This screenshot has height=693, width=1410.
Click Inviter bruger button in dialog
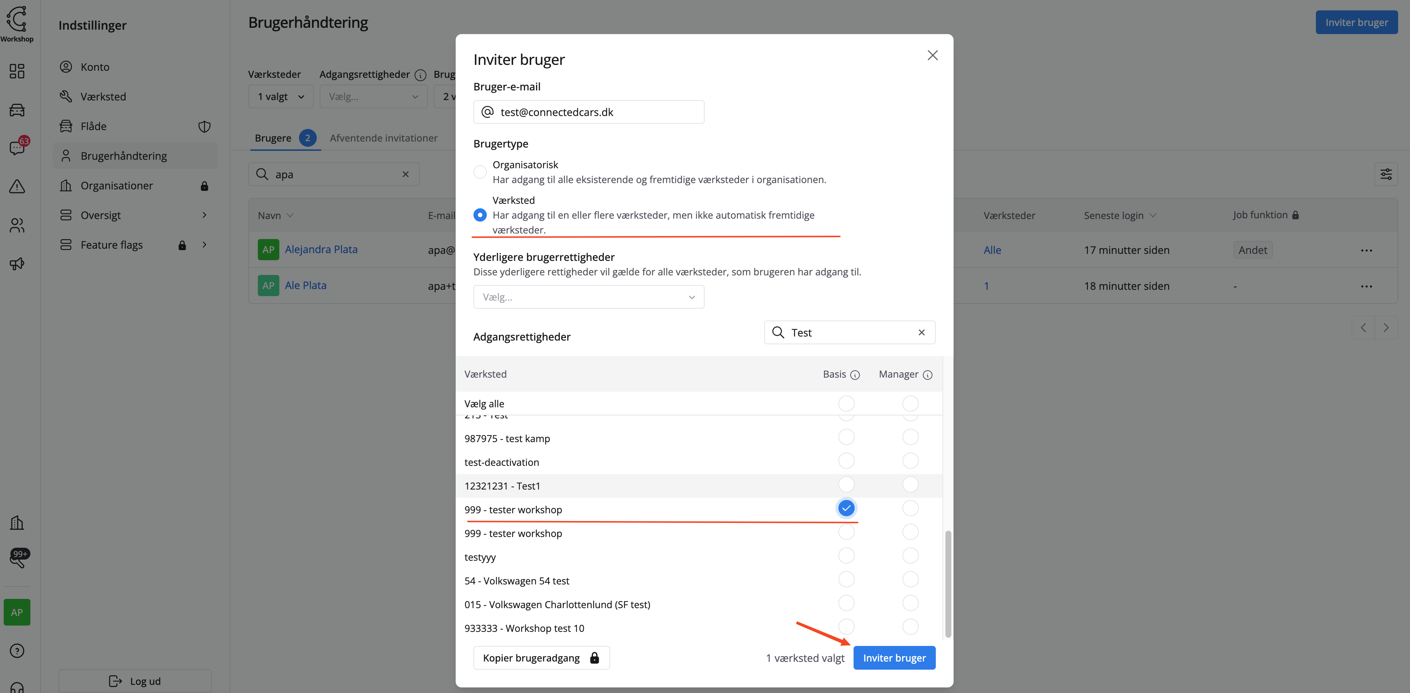tap(894, 658)
